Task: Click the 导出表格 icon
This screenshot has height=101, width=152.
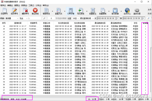Action: point(81,10)
